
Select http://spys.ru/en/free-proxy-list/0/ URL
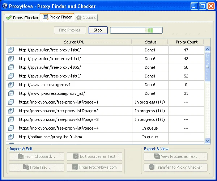point(50,50)
